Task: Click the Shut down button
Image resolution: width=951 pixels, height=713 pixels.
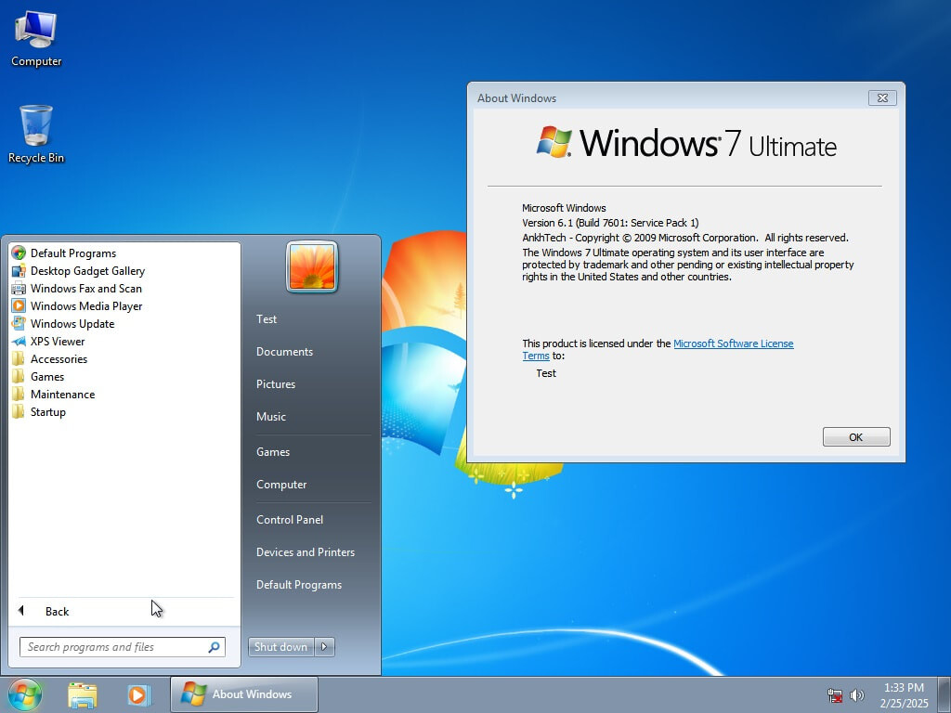Action: pos(280,647)
